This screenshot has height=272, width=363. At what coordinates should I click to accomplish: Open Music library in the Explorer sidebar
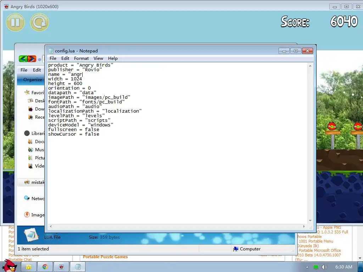pos(36,150)
